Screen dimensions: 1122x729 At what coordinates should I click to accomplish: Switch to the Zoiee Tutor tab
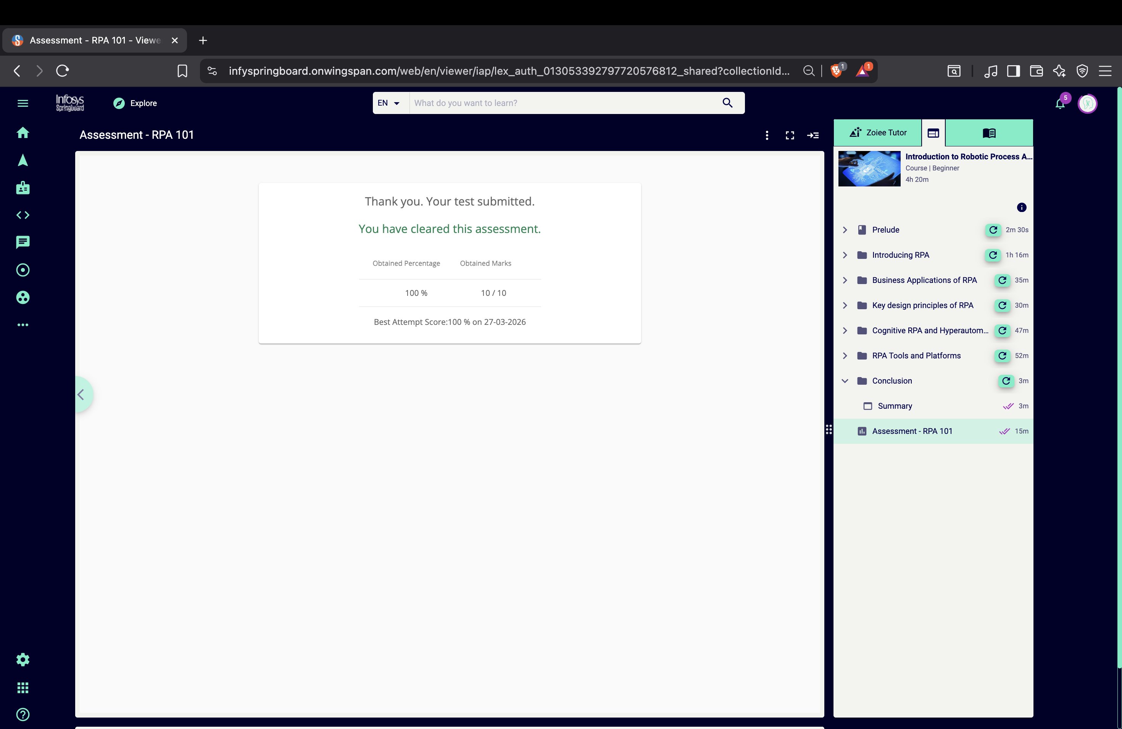point(878,133)
